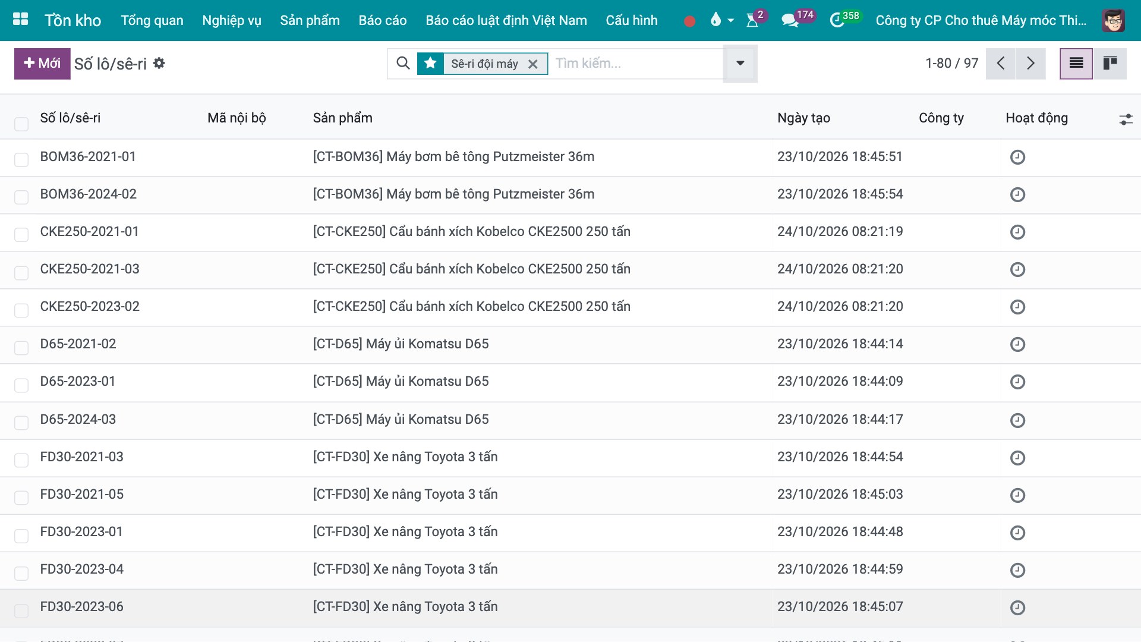This screenshot has width=1141, height=642.
Task: Toggle the select-all header checkbox
Action: click(x=21, y=124)
